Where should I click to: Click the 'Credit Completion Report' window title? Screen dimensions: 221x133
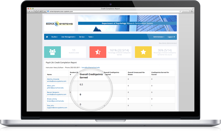click(x=110, y=9)
